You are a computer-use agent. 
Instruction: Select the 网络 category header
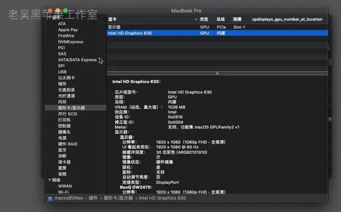(56, 180)
